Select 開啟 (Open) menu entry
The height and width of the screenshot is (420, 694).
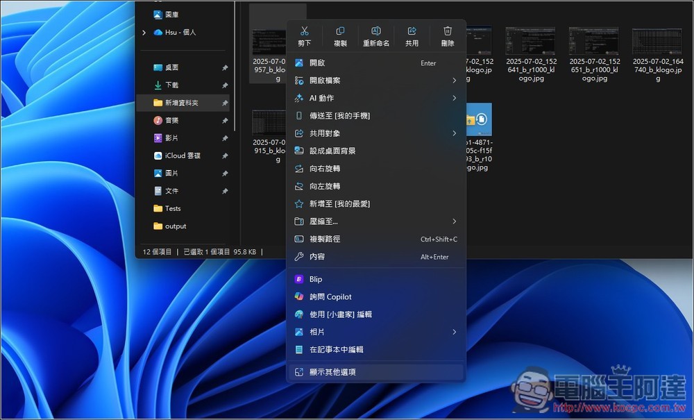(x=375, y=63)
